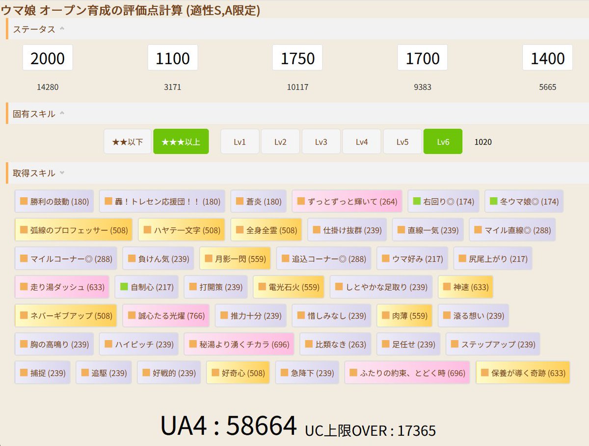Click skill ウマ好み (217)
The image size is (589, 446).
click(x=413, y=258)
